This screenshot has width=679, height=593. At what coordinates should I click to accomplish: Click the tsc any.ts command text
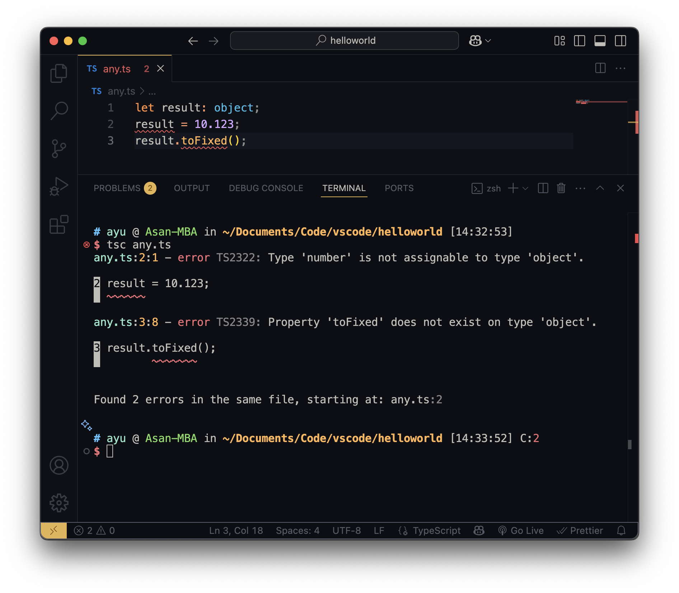tap(139, 245)
